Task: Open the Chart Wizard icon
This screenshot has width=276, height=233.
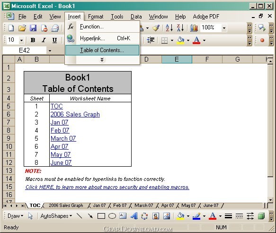Action: [194, 28]
